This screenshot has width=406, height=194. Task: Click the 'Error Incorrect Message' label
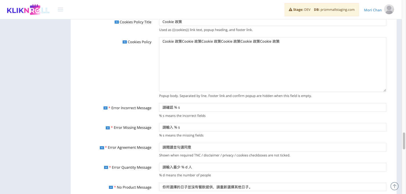click(131, 108)
